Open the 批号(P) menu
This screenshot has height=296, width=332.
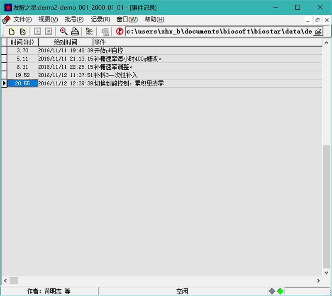(74, 20)
